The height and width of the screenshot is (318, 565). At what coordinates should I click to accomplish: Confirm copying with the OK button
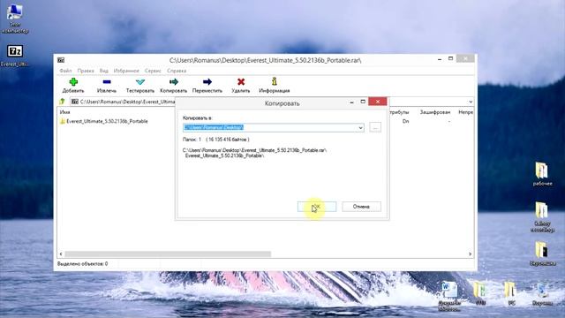click(317, 207)
